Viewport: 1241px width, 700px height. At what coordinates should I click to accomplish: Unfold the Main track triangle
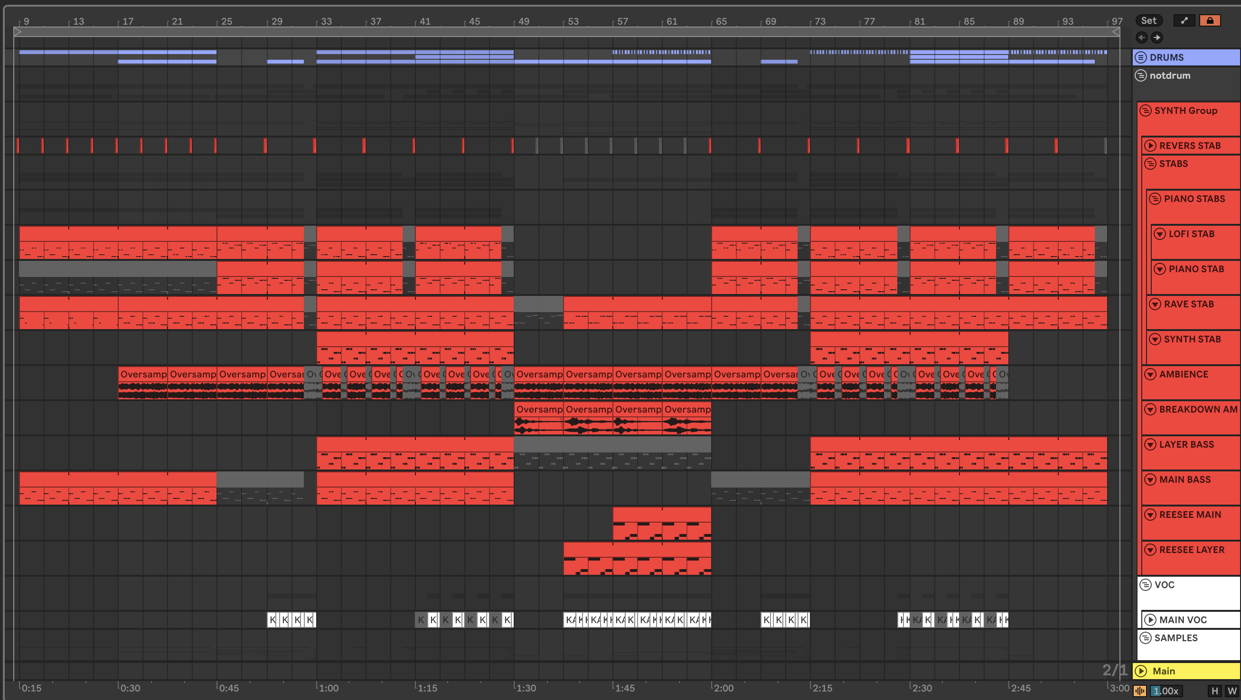point(1140,671)
